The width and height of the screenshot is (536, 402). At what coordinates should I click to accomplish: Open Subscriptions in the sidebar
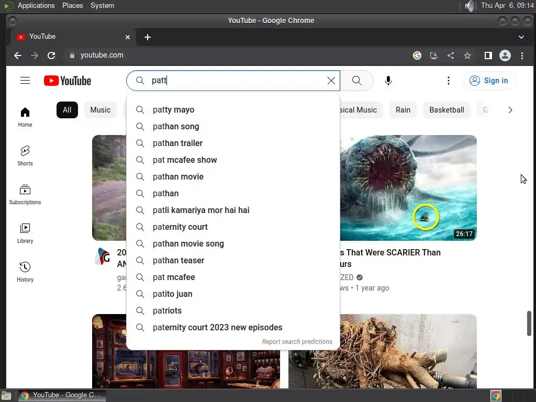coord(25,194)
